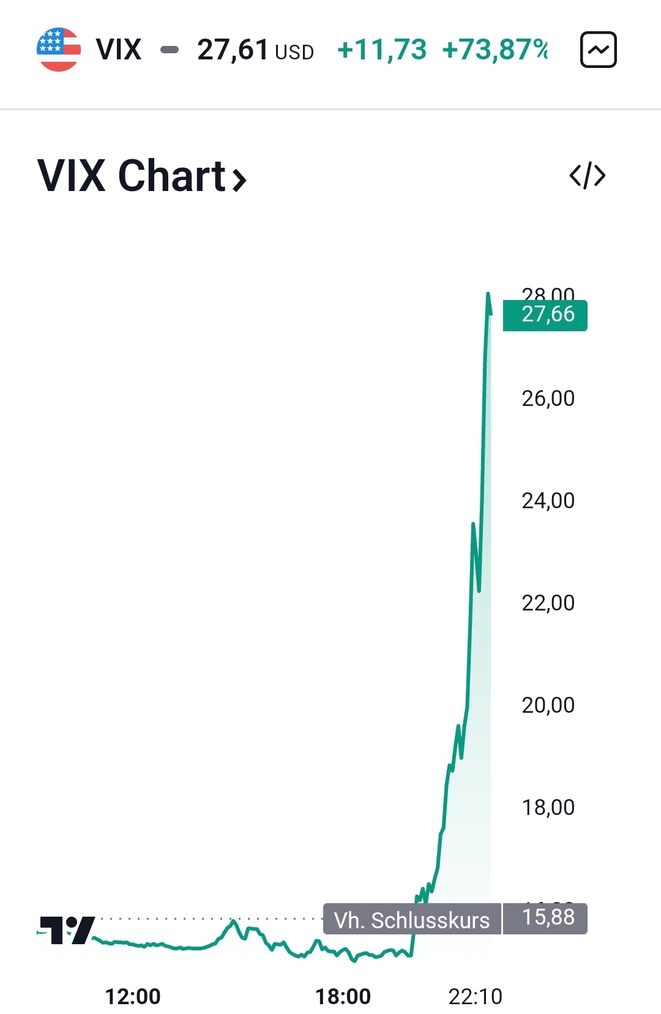Click the +73,87% percent change
661x1014 pixels.
(495, 50)
